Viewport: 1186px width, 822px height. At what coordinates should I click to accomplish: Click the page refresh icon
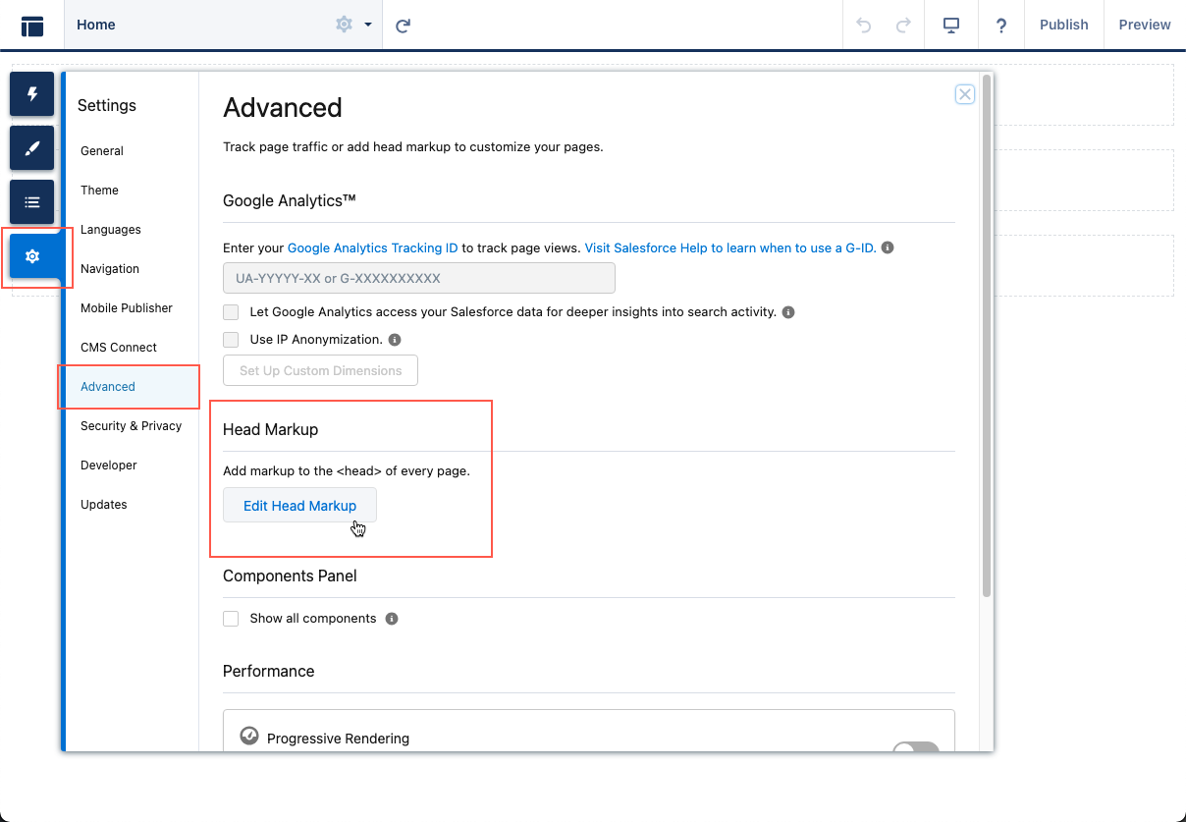(403, 26)
